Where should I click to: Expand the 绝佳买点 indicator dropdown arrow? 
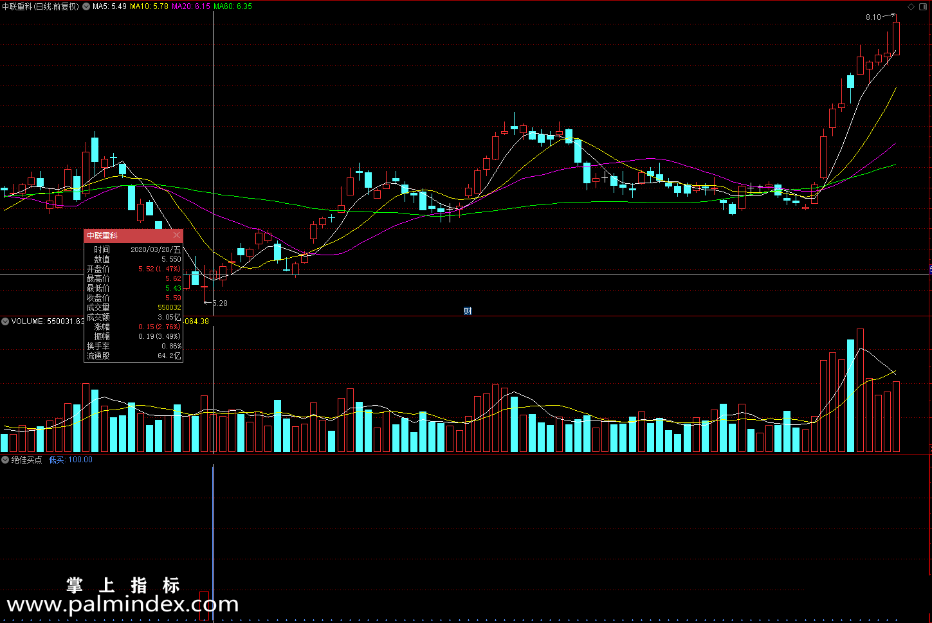pos(5,460)
